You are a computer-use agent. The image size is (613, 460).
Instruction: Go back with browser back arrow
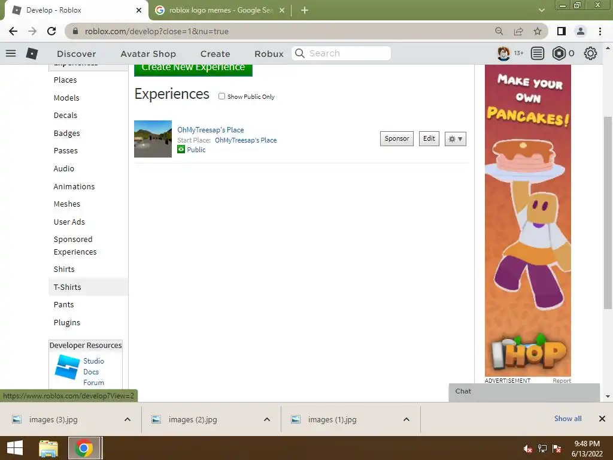[x=13, y=31]
